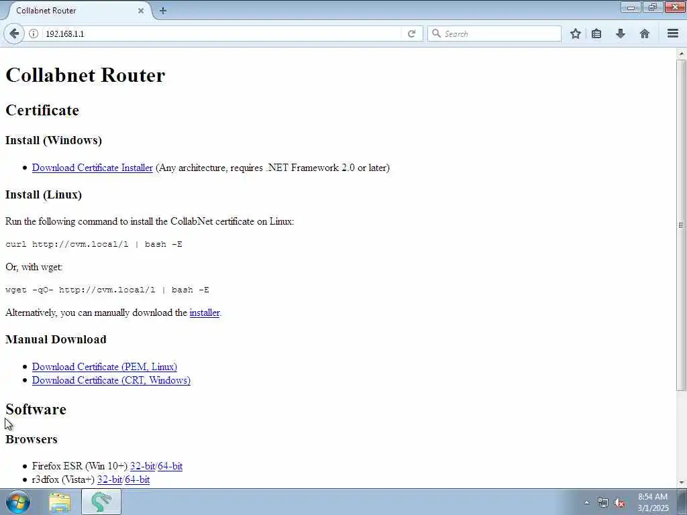Viewport: 687px width, 515px height.
Task: Click the muted volume tray icon
Action: click(619, 503)
